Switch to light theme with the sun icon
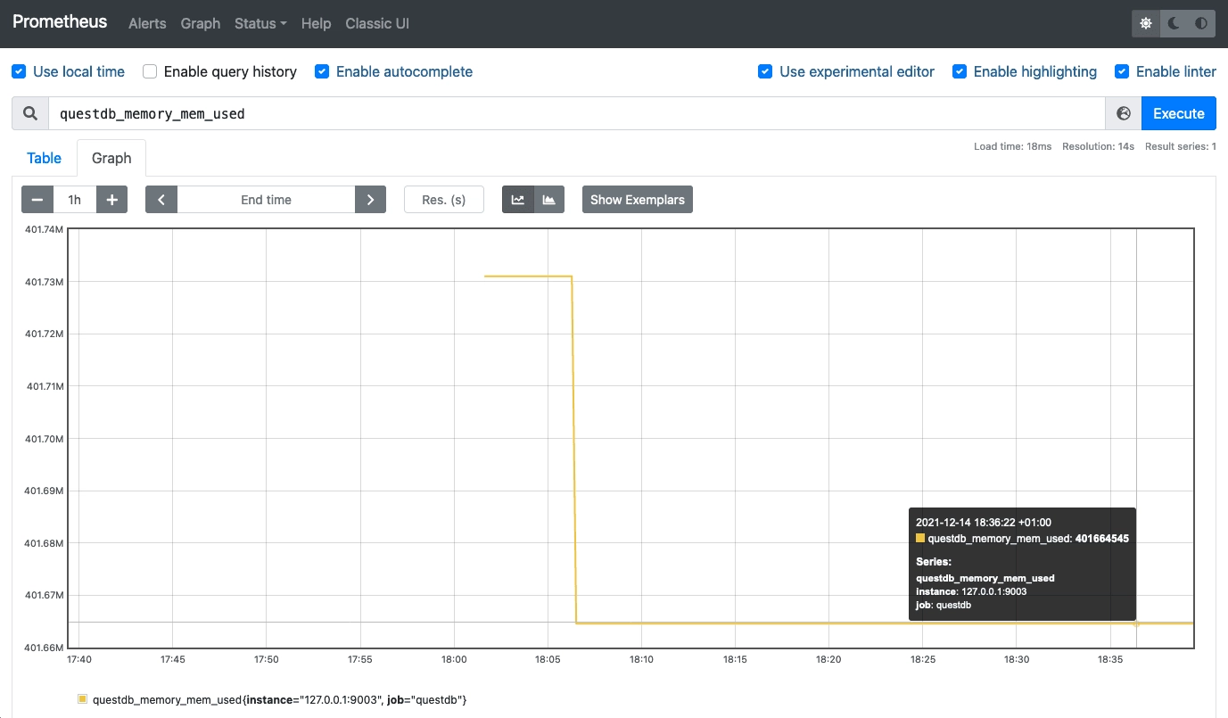Viewport: 1228px width, 718px height. tap(1145, 23)
